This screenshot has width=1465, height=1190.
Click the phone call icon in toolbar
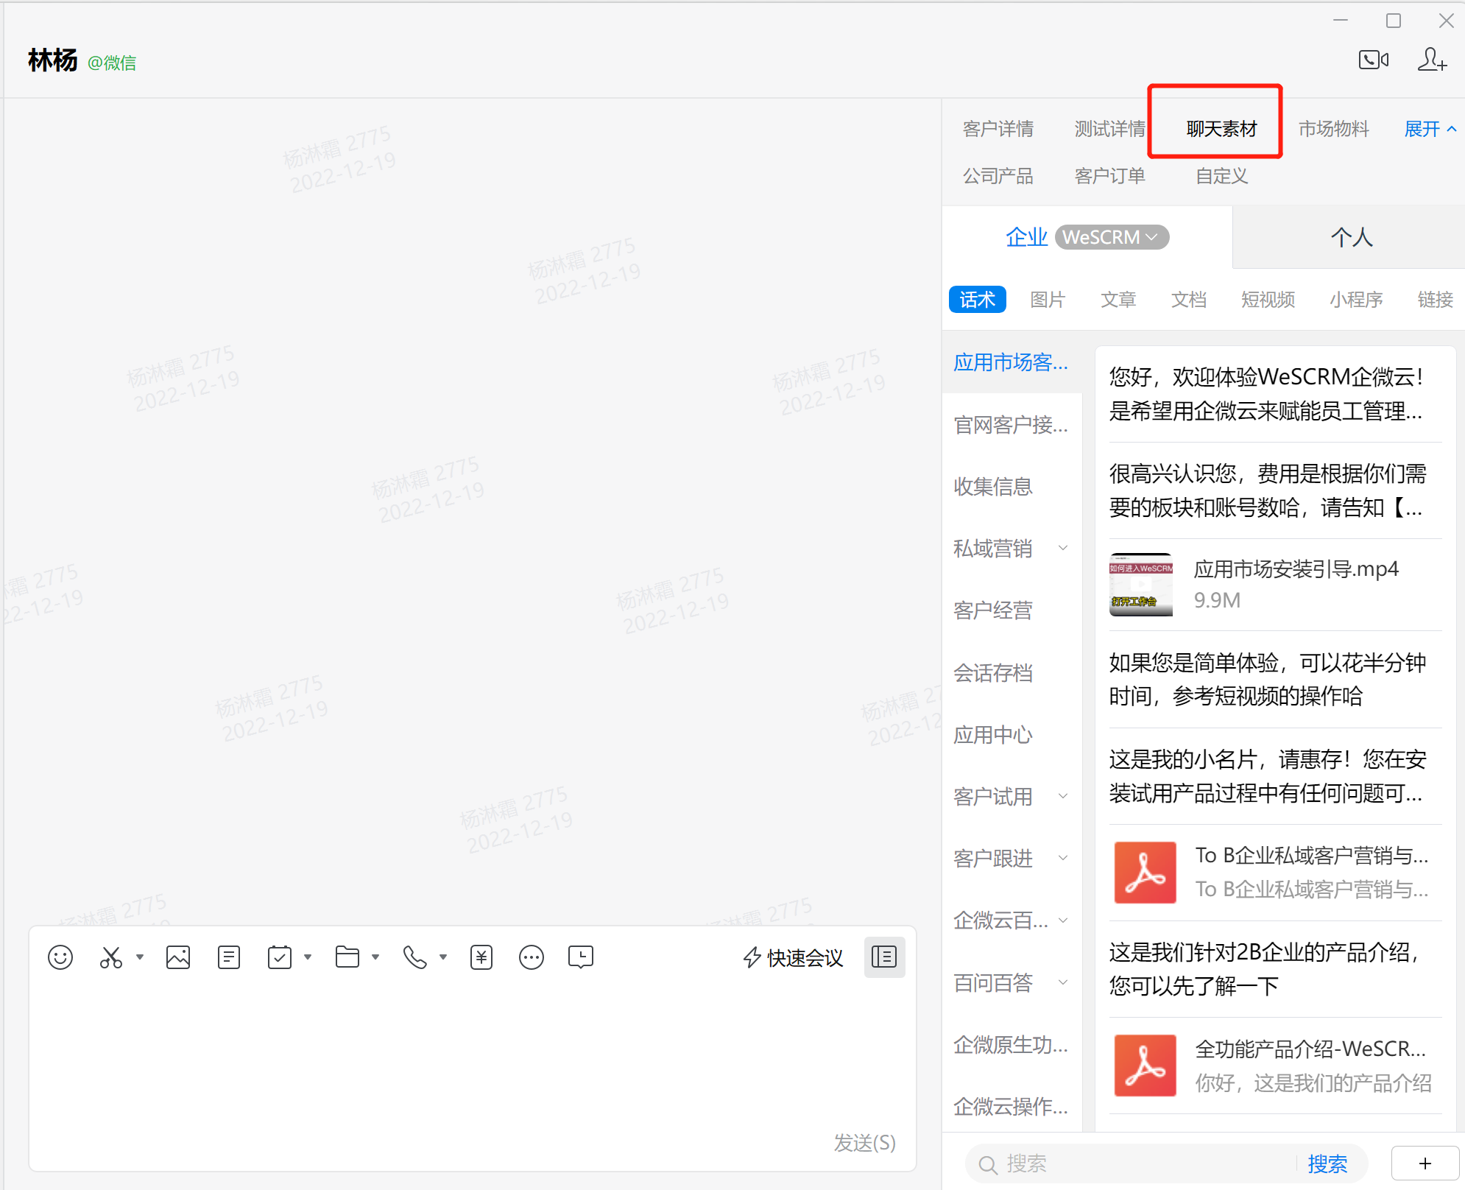click(x=415, y=957)
